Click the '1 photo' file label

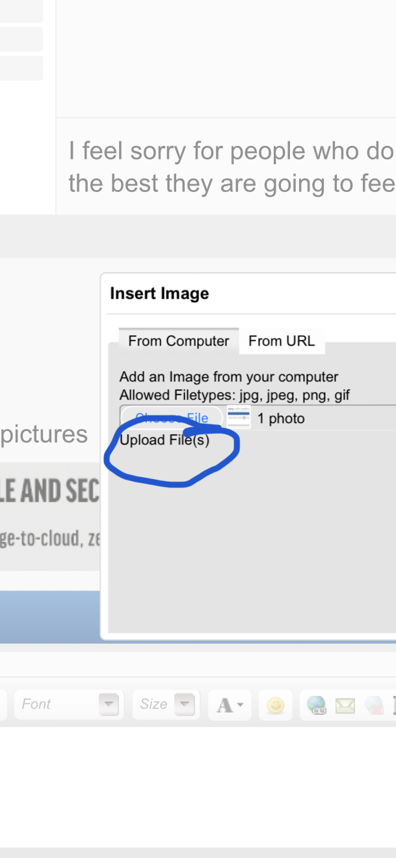281,419
